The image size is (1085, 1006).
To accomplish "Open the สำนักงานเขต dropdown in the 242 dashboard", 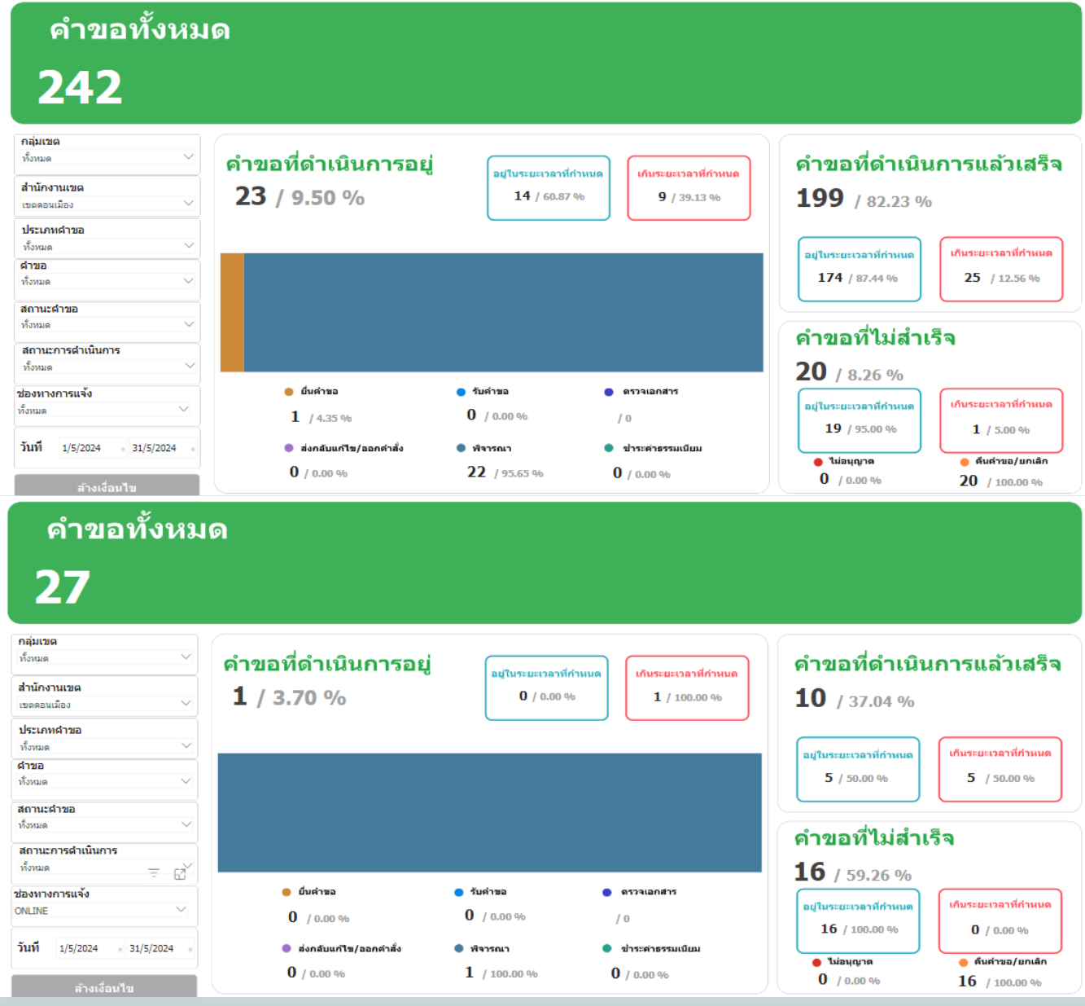I will point(188,204).
